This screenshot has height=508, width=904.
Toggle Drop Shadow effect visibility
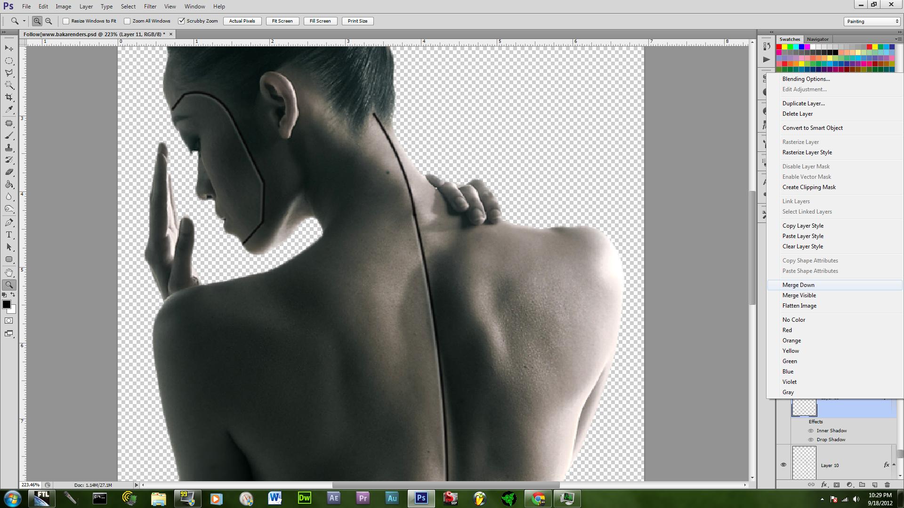pyautogui.click(x=811, y=440)
